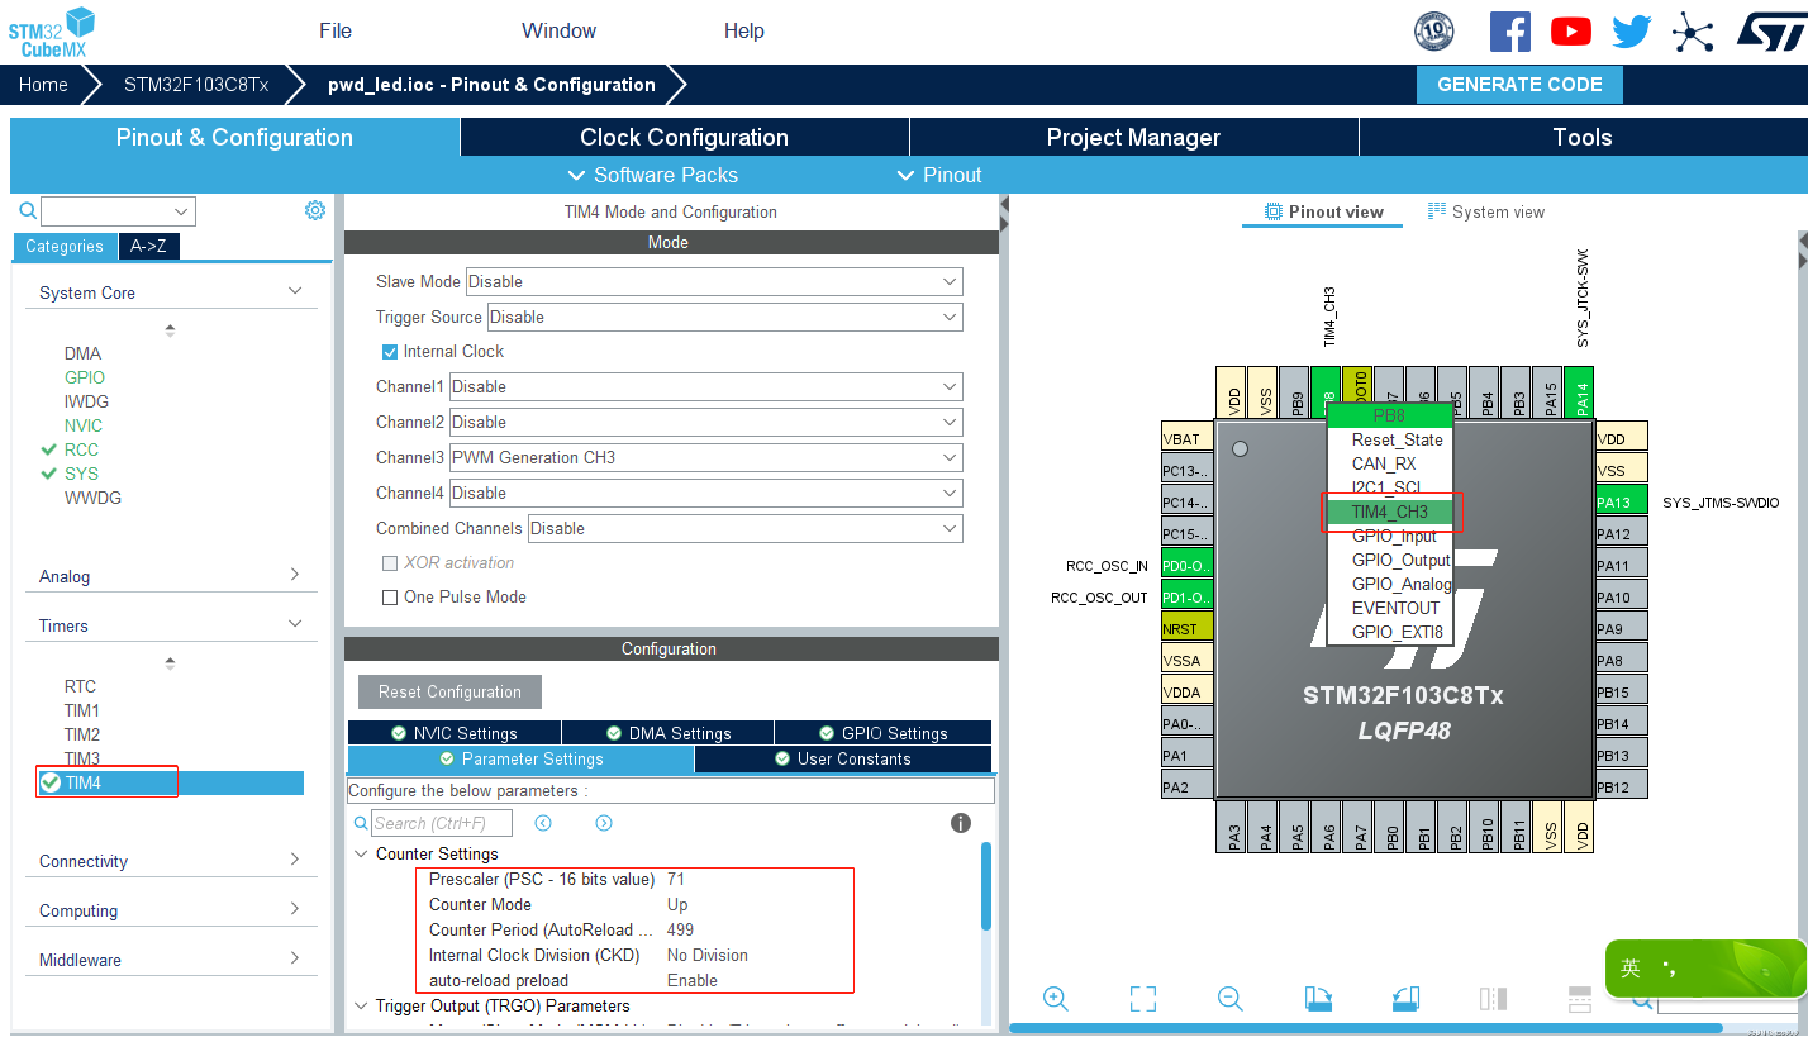Go to previous search result arrow
The image size is (1808, 1042).
click(543, 823)
